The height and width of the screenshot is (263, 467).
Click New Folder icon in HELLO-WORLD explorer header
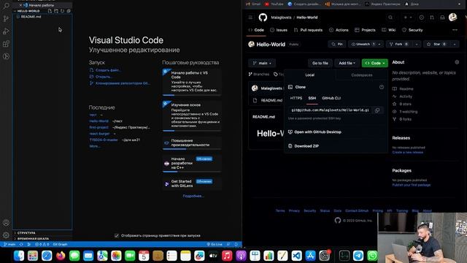tap(56, 11)
